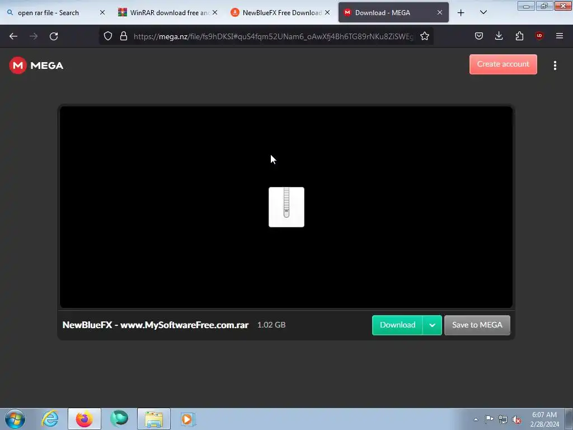573x430 pixels.
Task: Open the Firefox hamburger application menu
Action: coord(559,36)
